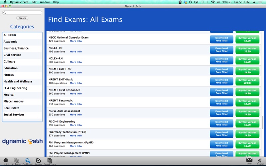Go to Home in bottom toolbar
Image resolution: width=266 pixels, height=166 pixels.
[x=6, y=161]
